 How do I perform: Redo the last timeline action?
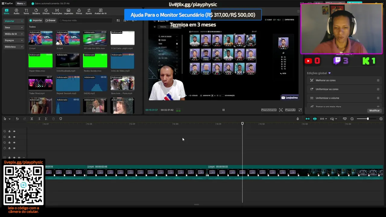click(x=24, y=119)
